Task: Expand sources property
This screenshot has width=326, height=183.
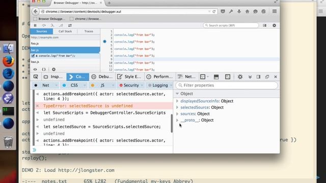Action: click(177, 114)
